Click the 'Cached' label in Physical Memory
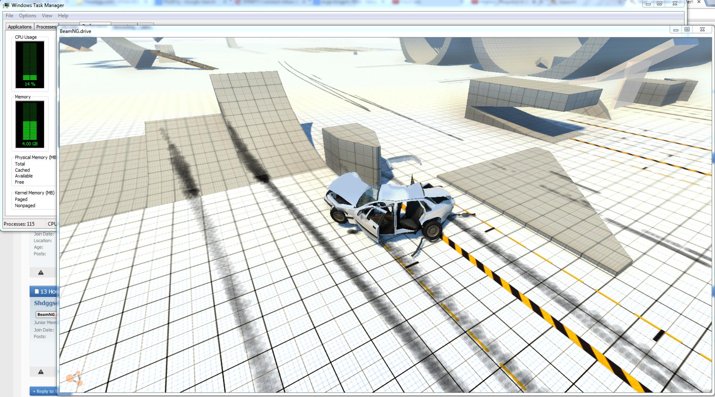This screenshot has height=397, width=715. [22, 170]
